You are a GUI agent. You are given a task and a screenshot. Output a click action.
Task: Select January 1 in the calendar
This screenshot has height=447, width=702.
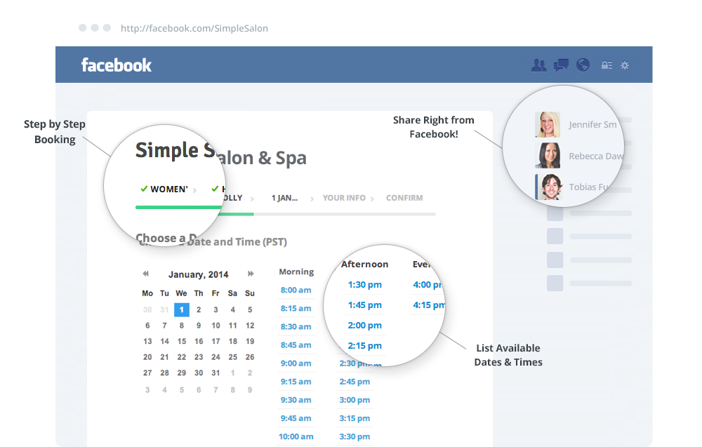click(181, 309)
